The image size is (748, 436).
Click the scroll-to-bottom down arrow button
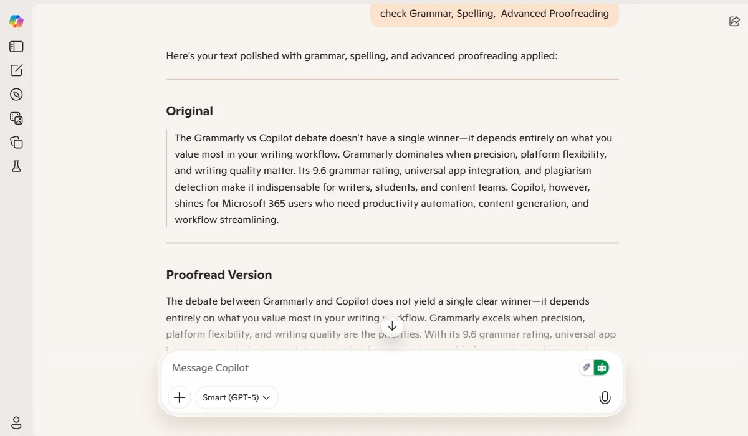(392, 326)
